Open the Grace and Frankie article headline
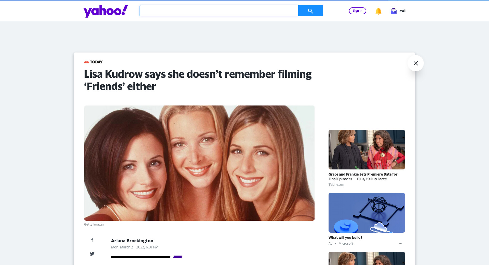 pos(363,177)
